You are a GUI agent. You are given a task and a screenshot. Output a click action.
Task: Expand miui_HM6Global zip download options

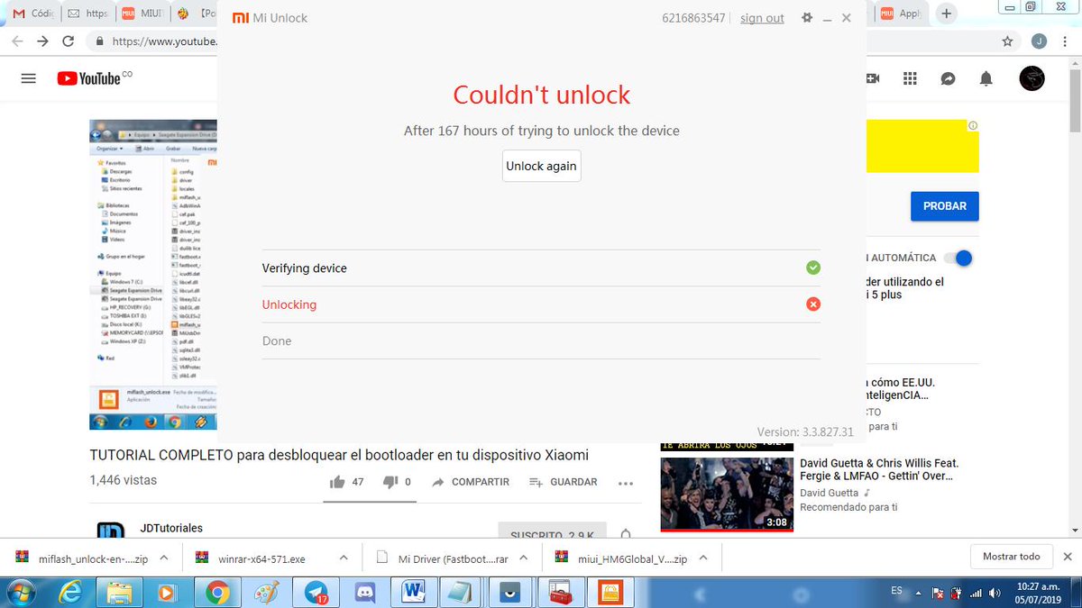[x=703, y=558]
